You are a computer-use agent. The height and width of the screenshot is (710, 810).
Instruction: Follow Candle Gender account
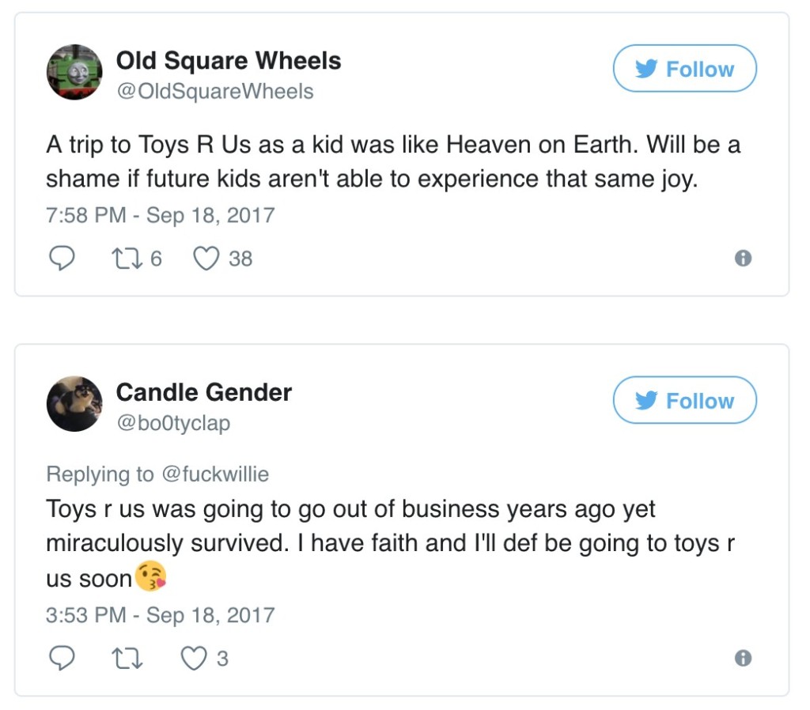point(684,401)
